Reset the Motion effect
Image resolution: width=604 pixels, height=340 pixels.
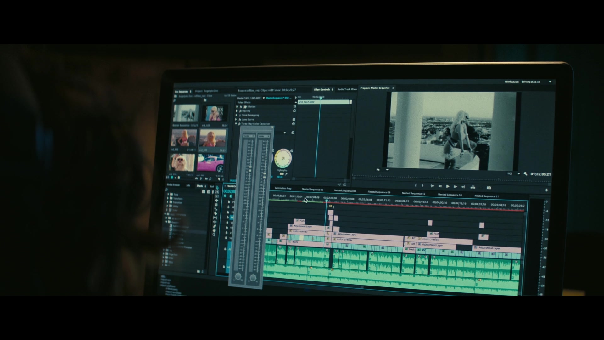(x=294, y=106)
